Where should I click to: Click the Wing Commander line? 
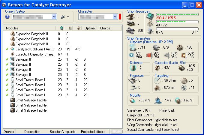tap(152, 125)
